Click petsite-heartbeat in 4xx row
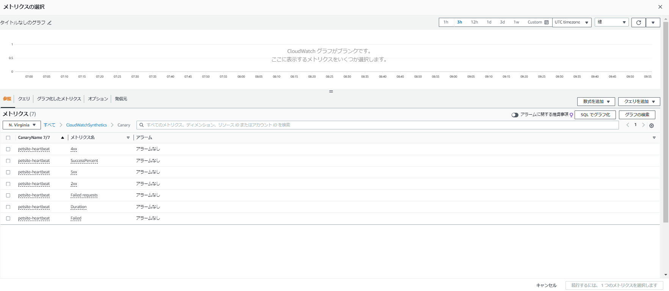669x291 pixels. tap(34, 149)
